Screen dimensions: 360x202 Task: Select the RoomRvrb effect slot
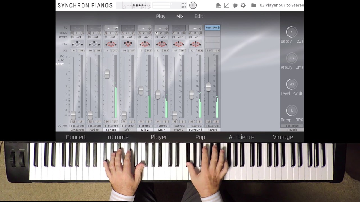pyautogui.click(x=212, y=27)
